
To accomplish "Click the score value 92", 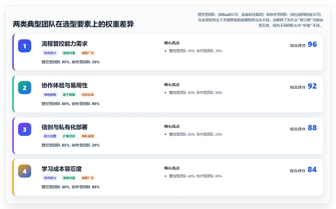I will point(312,86).
